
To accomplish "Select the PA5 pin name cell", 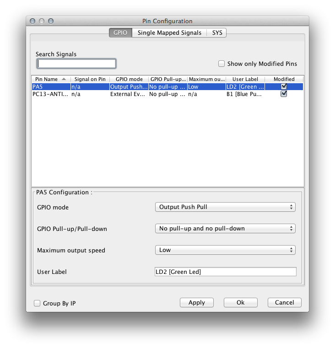I will (51, 86).
